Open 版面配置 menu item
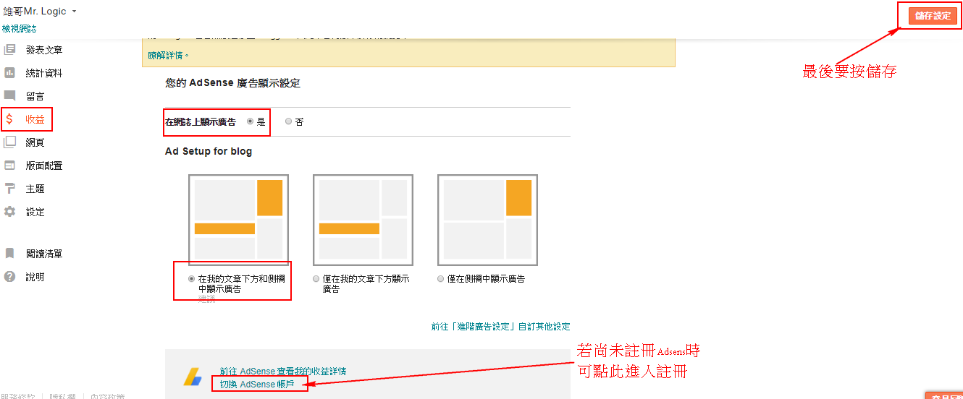 click(x=44, y=166)
